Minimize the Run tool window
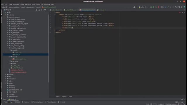This screenshot has width=187, height=105. pyautogui.click(x=185, y=99)
